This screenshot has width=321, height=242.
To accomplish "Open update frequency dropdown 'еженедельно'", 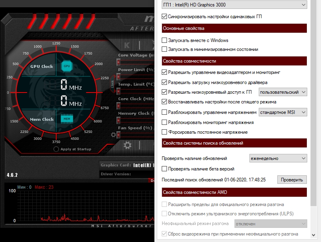I will [x=278, y=158].
